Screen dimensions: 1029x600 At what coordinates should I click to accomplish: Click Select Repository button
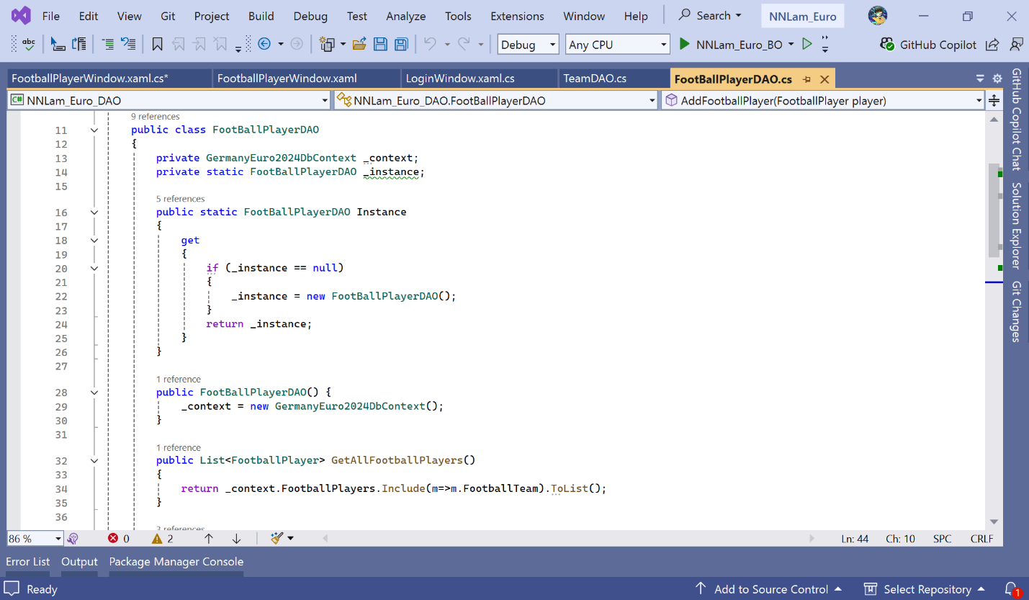[x=924, y=589]
